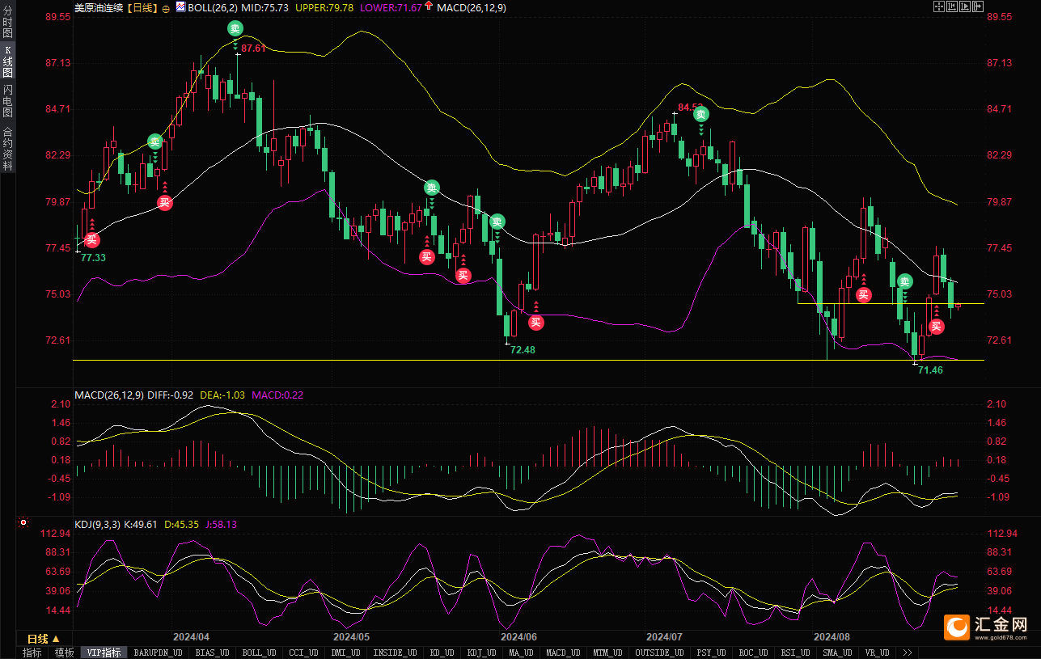This screenshot has height=659, width=1041.
Task: Apply the OUTSIDE_UD indicator
Action: tap(659, 653)
